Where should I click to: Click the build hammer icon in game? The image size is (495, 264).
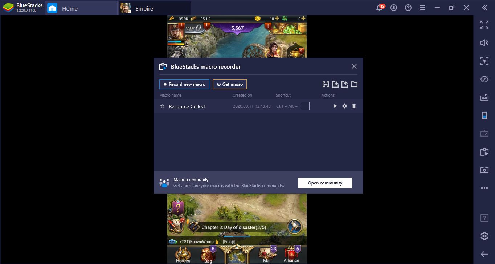click(x=294, y=227)
